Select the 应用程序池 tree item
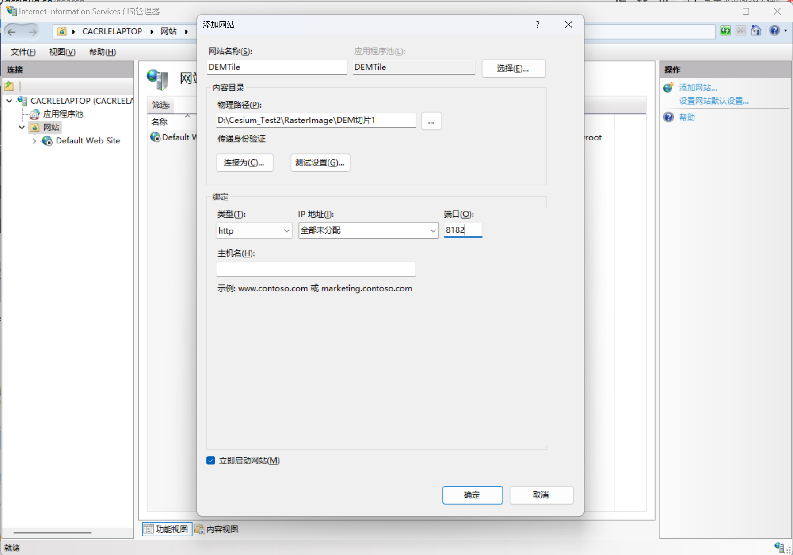This screenshot has width=793, height=555. [x=63, y=114]
